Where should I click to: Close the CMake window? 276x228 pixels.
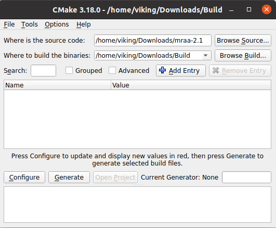(x=267, y=9)
